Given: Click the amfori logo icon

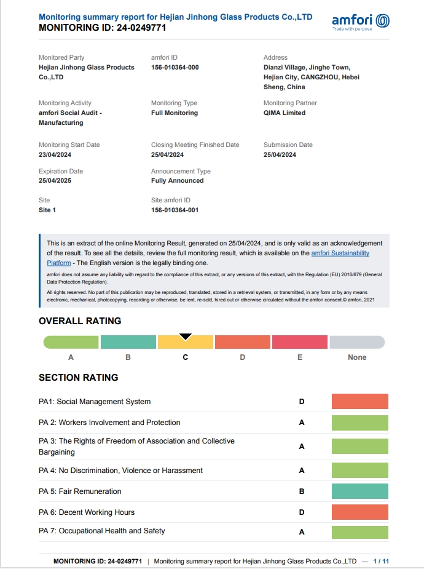Looking at the screenshot, I should tap(382, 20).
